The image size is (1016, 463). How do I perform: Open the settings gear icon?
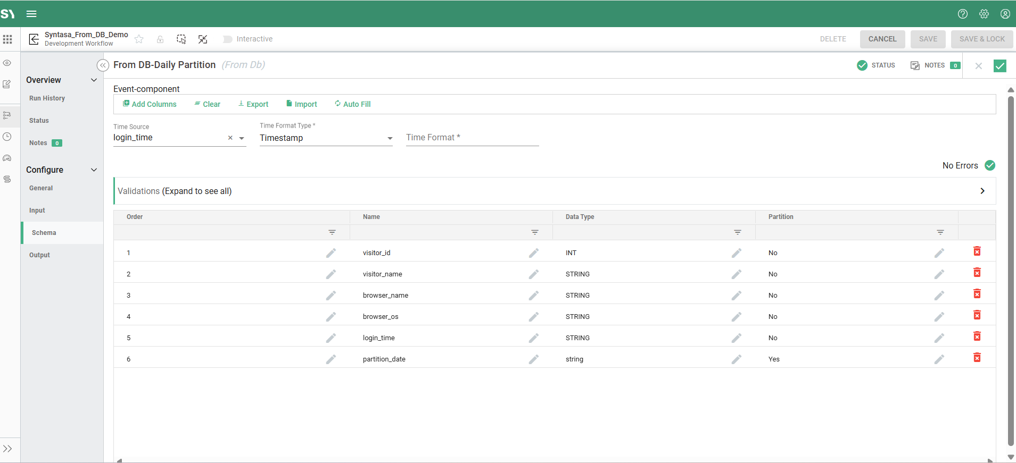pos(984,14)
